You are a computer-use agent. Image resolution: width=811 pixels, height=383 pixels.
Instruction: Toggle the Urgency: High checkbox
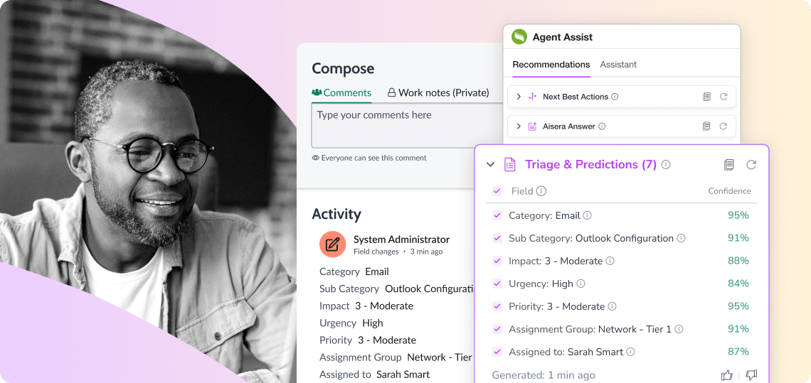pyautogui.click(x=497, y=284)
